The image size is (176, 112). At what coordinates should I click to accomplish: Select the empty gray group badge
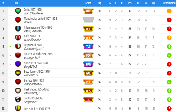pos(88,20)
